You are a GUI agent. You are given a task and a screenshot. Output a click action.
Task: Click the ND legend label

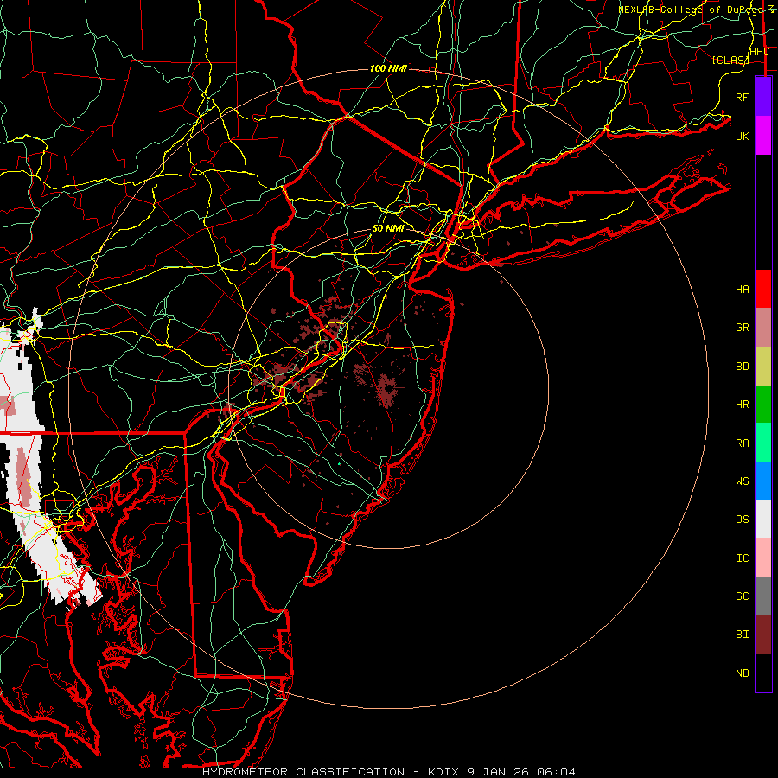(743, 673)
